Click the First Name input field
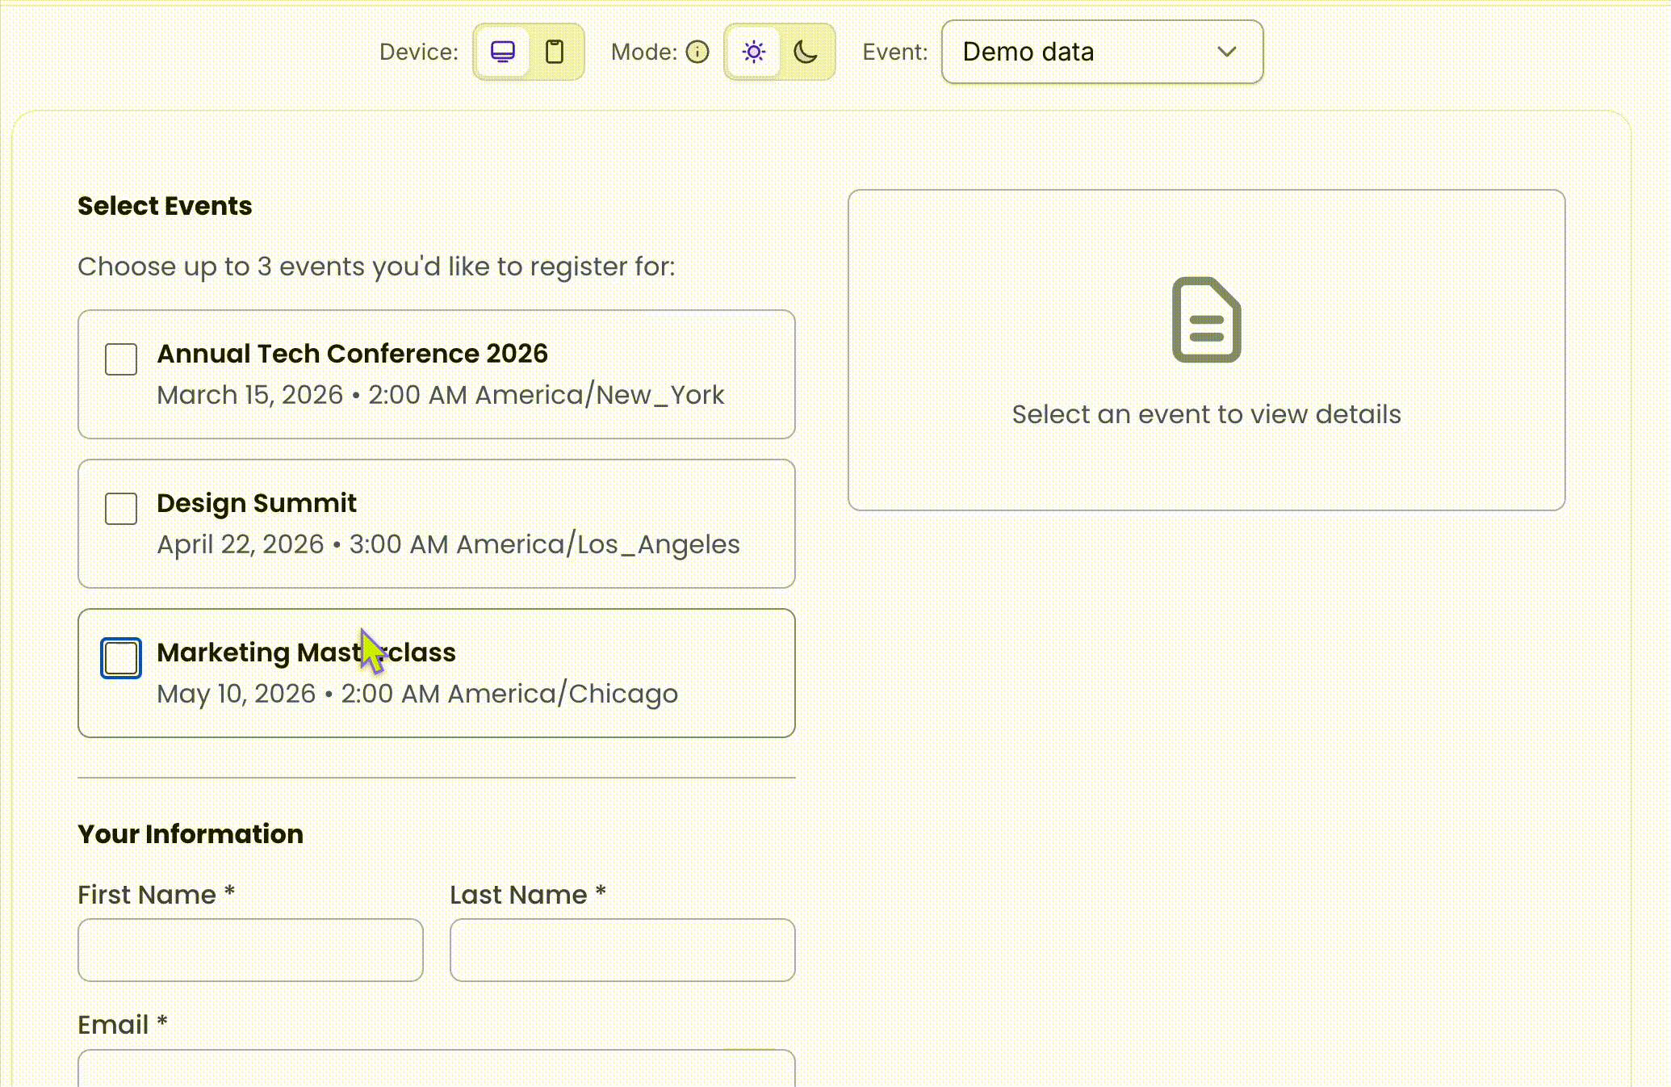Screen dimensions: 1671x1087 click(250, 951)
